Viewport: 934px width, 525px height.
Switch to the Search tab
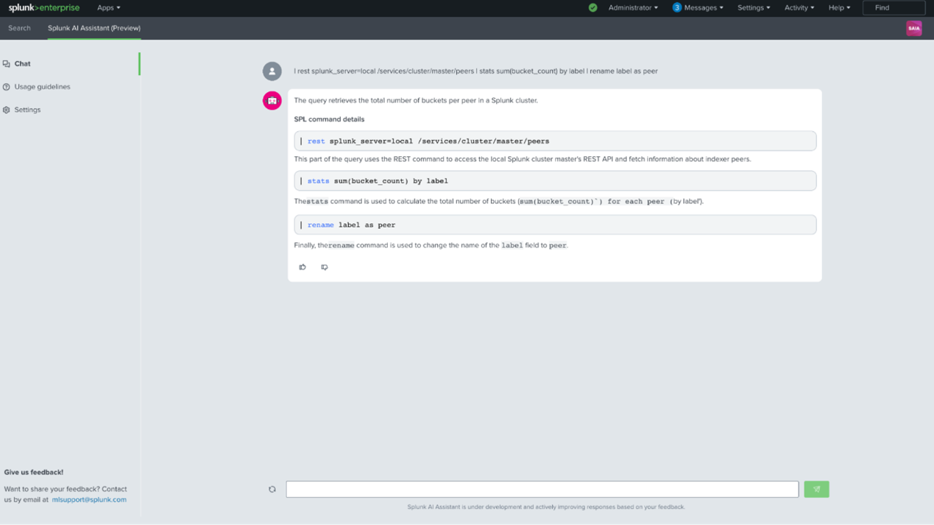[20, 28]
